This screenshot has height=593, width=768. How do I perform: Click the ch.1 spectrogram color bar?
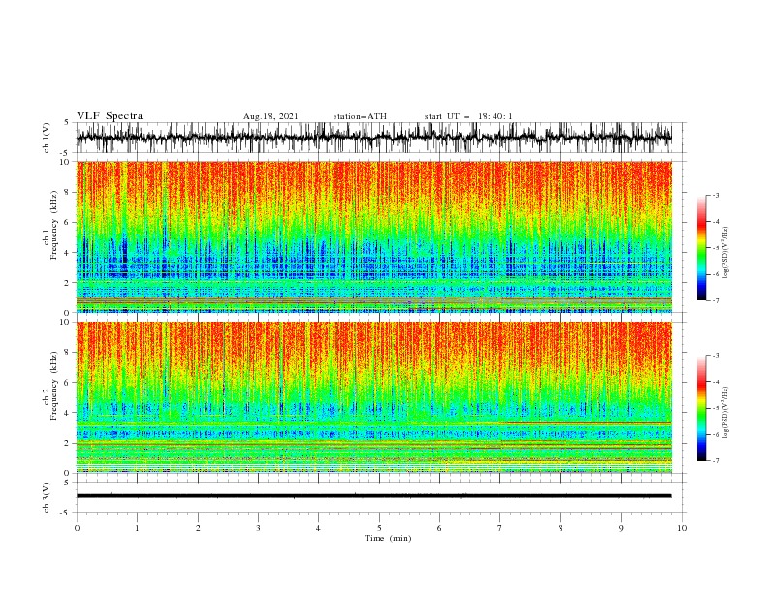coord(702,248)
